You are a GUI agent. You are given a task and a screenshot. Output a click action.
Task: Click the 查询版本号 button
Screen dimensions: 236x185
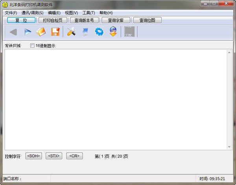(84, 20)
